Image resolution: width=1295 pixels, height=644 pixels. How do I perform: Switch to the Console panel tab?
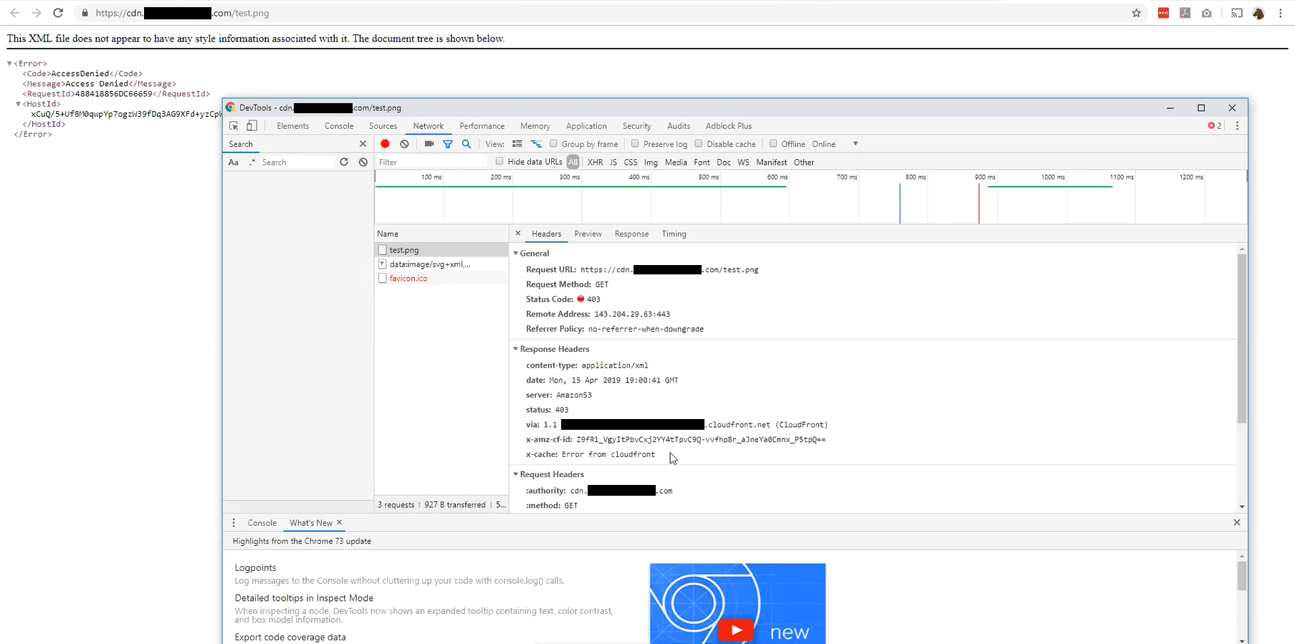[x=338, y=126]
